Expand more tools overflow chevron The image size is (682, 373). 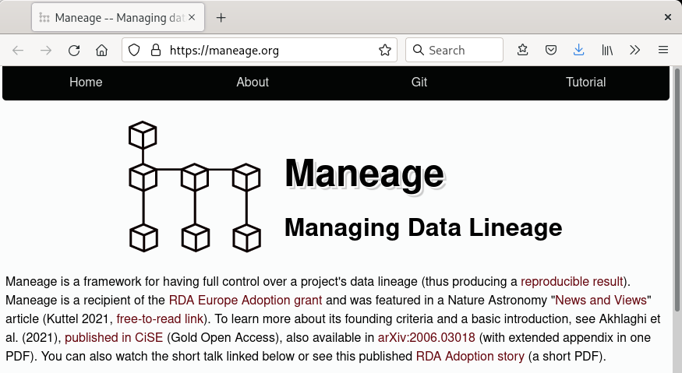tap(635, 50)
